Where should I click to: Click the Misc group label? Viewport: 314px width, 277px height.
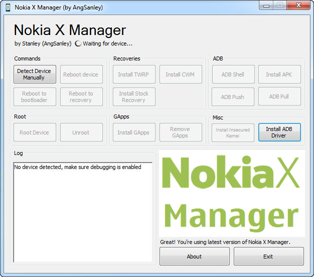(x=218, y=117)
